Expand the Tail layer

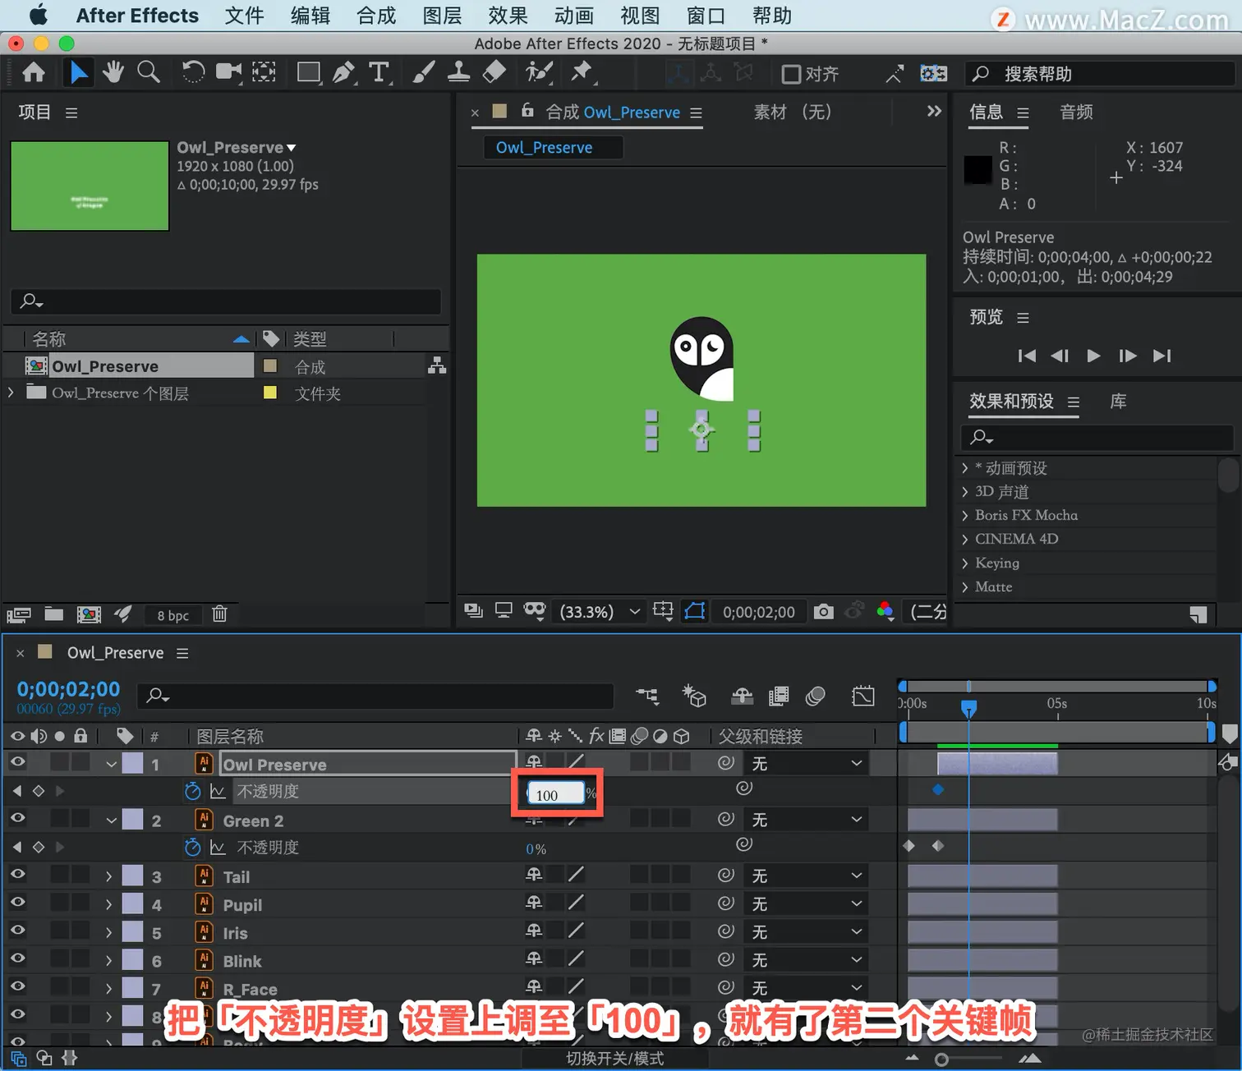pyautogui.click(x=108, y=876)
